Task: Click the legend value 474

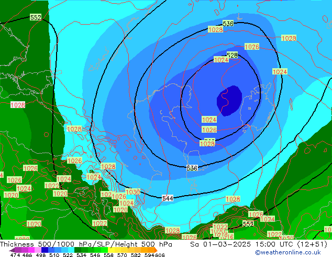Action: [15, 255]
